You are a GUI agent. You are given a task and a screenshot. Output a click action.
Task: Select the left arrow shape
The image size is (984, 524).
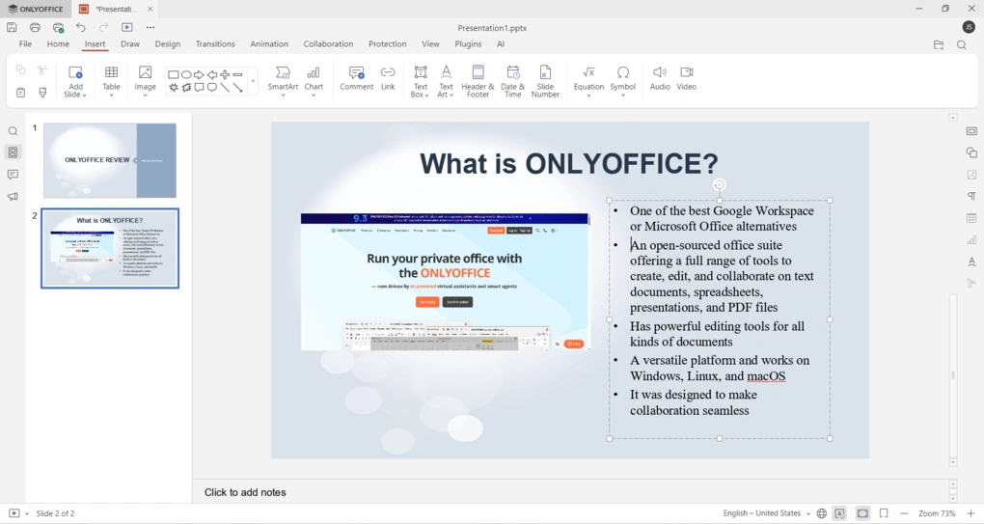click(x=212, y=74)
